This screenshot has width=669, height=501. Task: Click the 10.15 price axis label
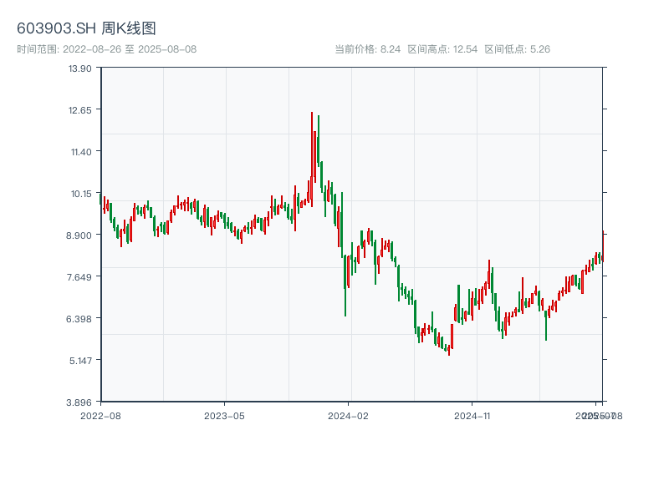click(x=80, y=193)
